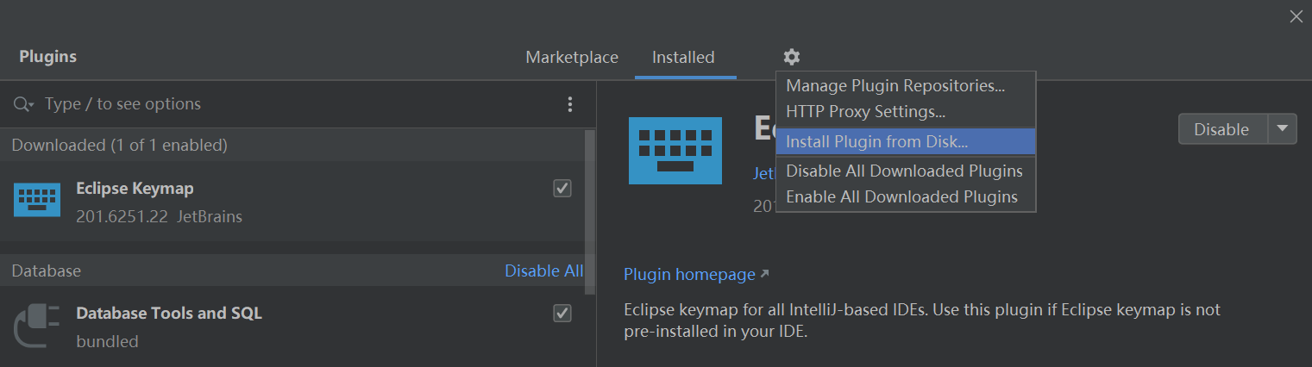Image resolution: width=1312 pixels, height=367 pixels.
Task: Switch to the Marketplace tab
Action: pyautogui.click(x=572, y=58)
